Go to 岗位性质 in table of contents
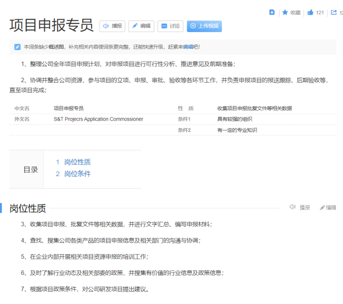343x304 pixels. [78, 162]
